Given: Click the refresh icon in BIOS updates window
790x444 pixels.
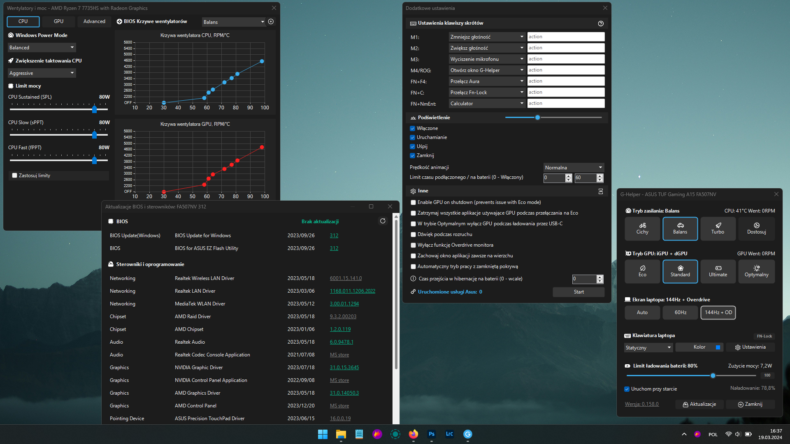Looking at the screenshot, I should (383, 221).
